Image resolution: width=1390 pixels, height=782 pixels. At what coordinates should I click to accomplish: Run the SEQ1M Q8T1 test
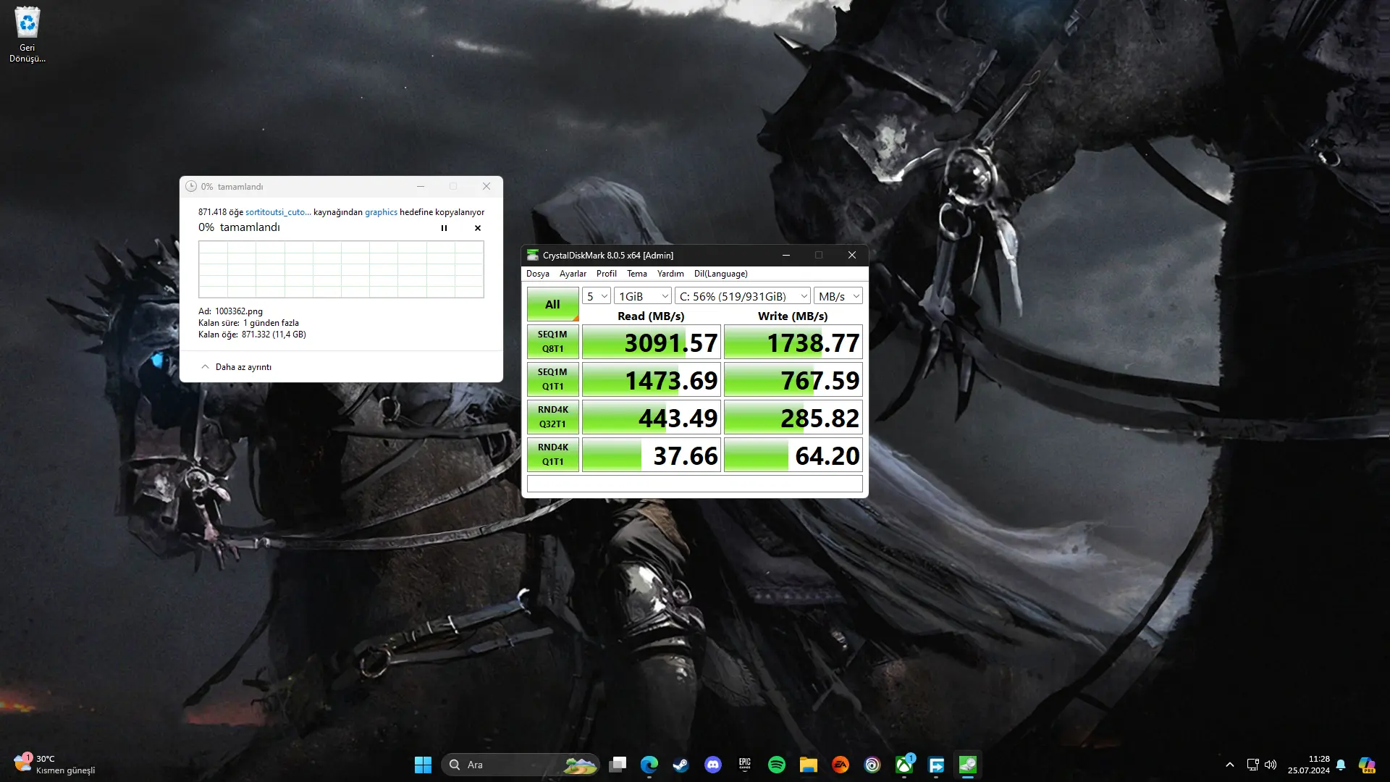pos(552,342)
